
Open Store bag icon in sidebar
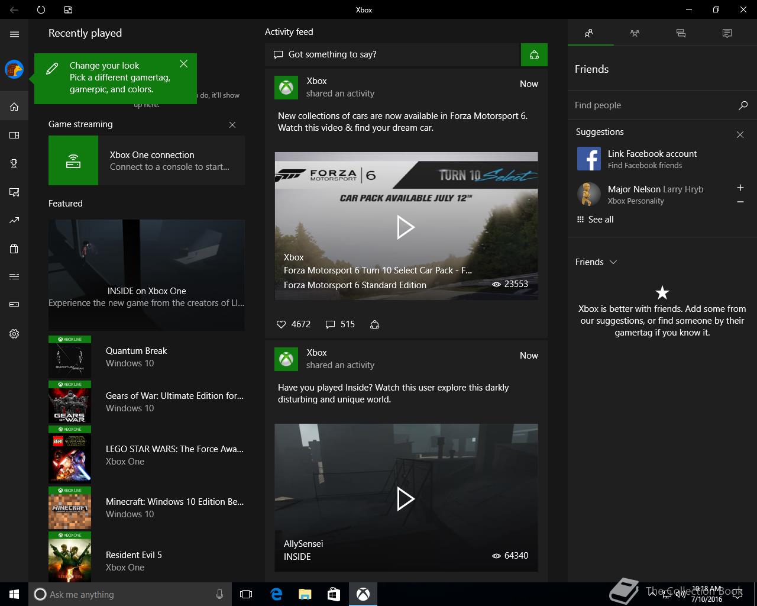14,249
